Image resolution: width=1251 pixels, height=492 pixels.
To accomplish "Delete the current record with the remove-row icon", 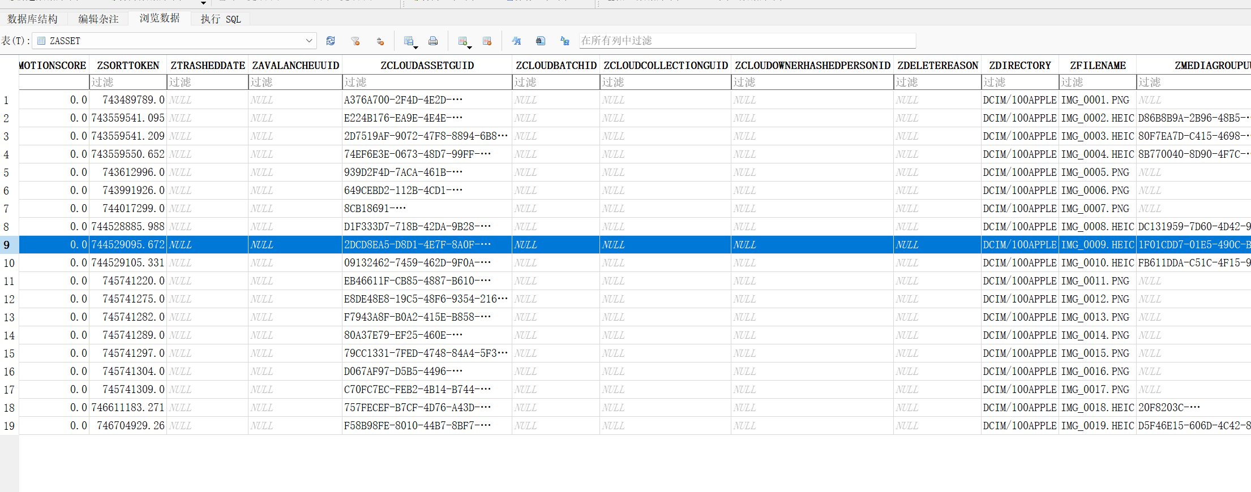I will 487,41.
